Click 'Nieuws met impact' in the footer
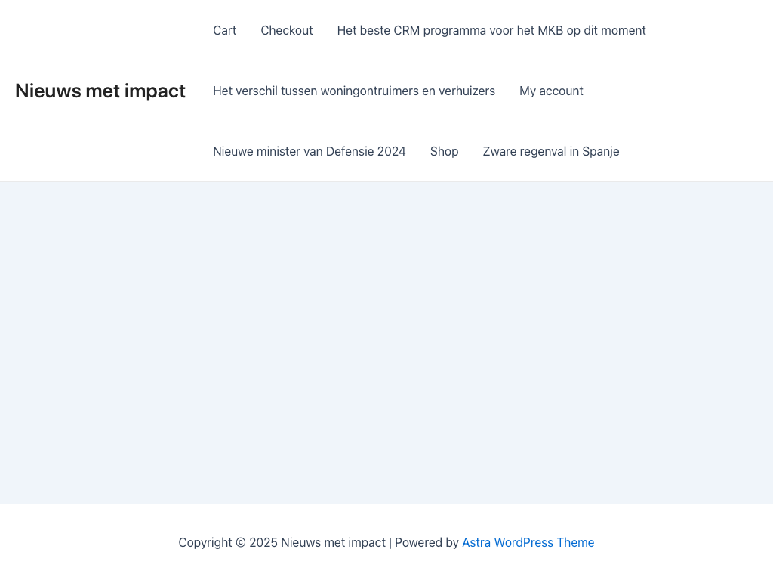This screenshot has width=773, height=580. pyautogui.click(x=333, y=542)
